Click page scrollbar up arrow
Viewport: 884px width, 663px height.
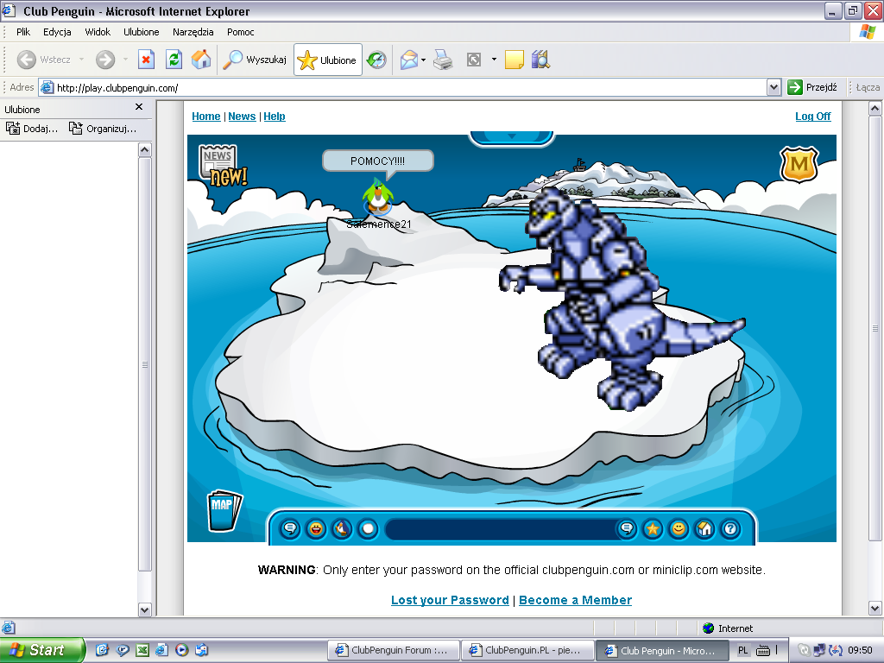pos(875,108)
